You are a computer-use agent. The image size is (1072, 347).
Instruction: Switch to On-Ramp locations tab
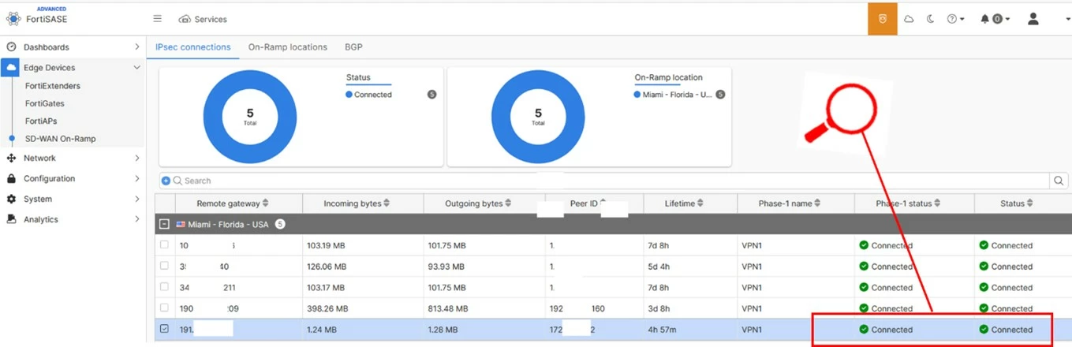(288, 47)
